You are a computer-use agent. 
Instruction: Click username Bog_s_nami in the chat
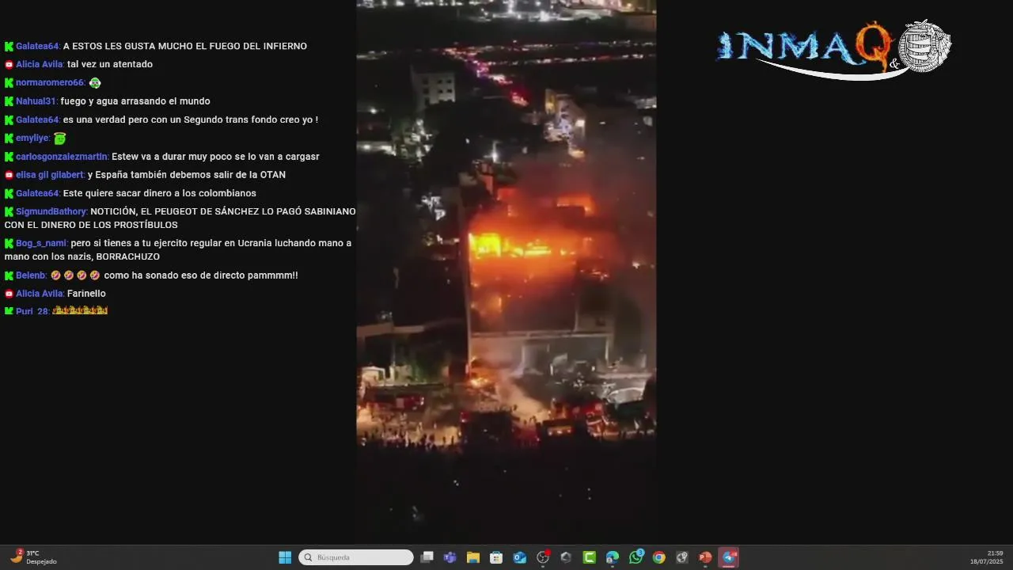coord(41,243)
